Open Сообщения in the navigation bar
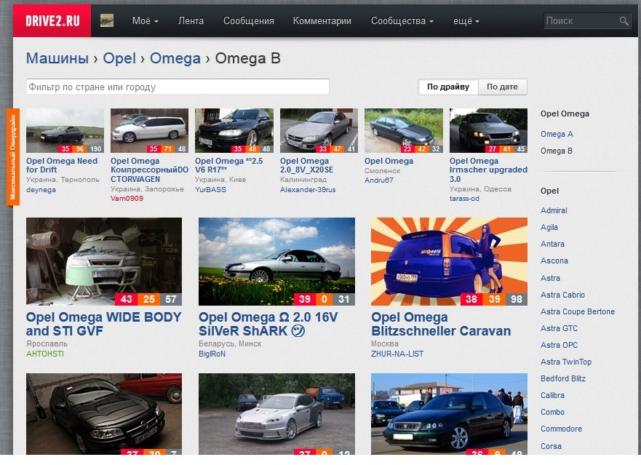Screen dimensions: 641x465 coord(249,21)
